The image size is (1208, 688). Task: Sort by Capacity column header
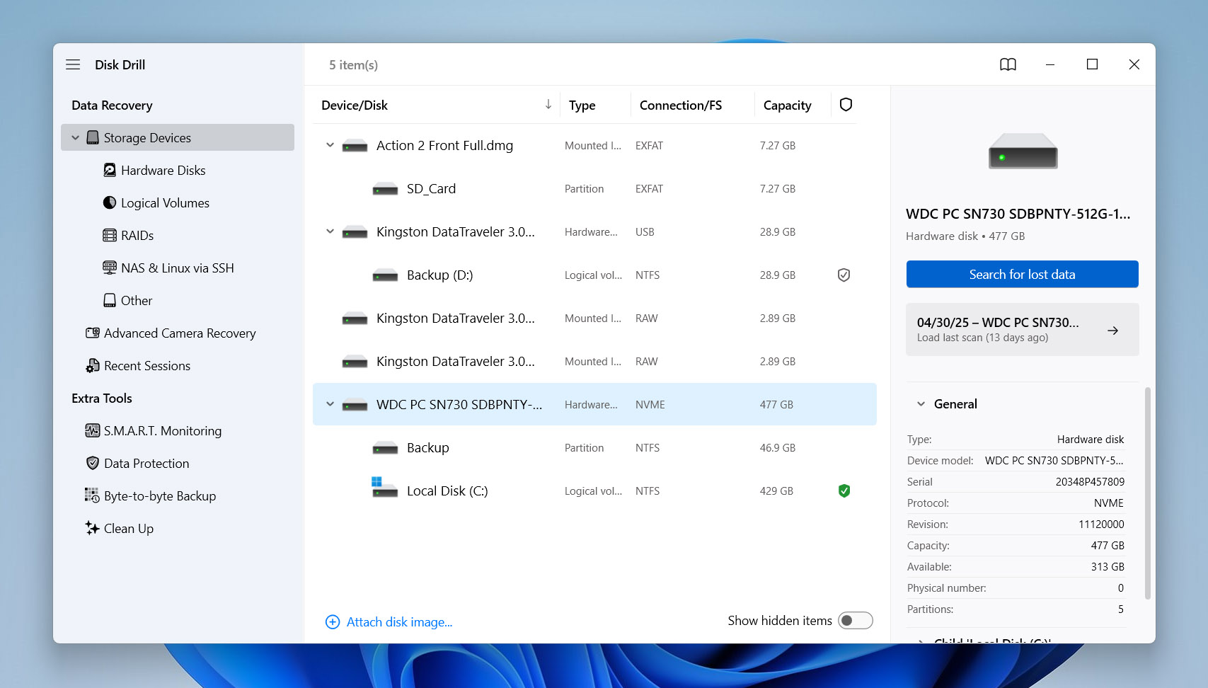point(787,105)
